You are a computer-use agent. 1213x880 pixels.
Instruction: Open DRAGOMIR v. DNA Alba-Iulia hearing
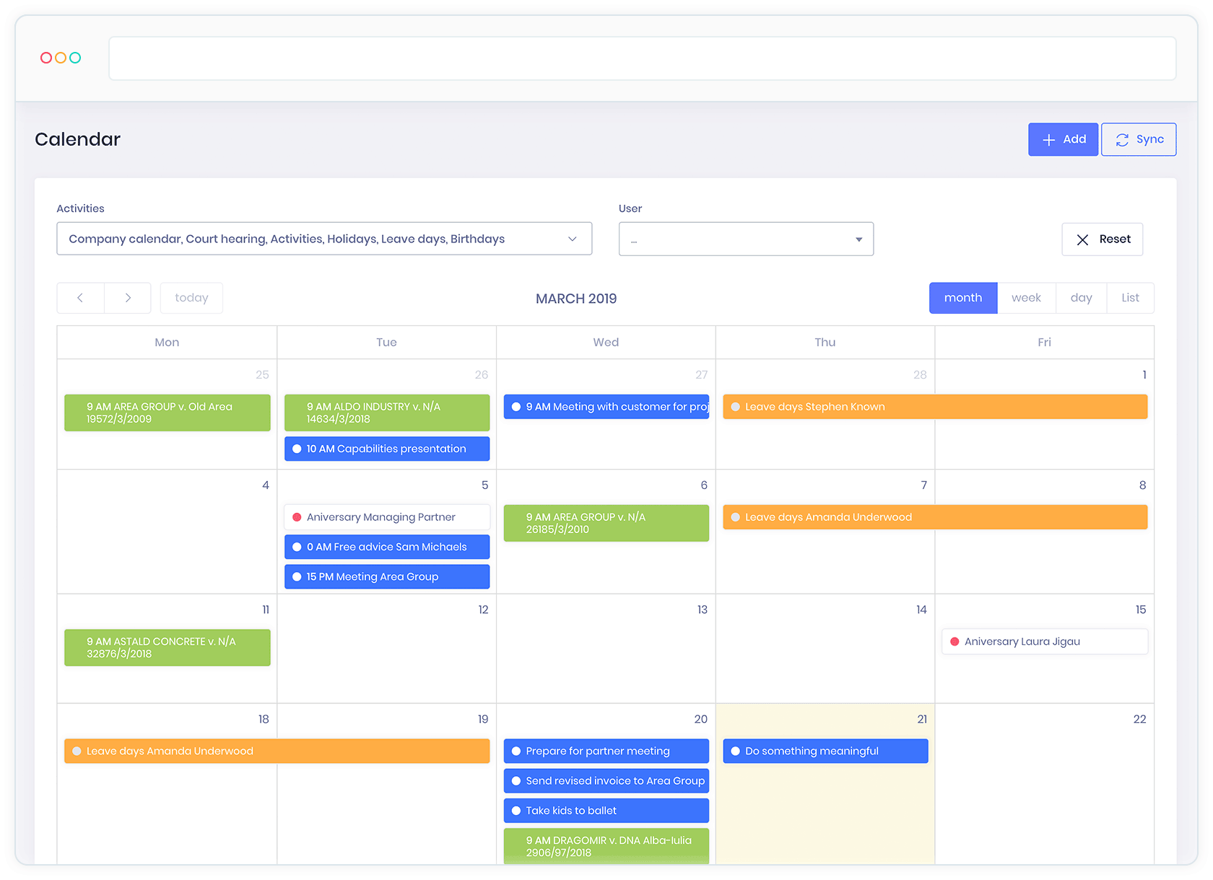point(606,846)
